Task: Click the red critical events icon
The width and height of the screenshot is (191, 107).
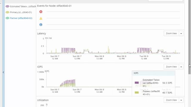Action: [x=41, y=12]
